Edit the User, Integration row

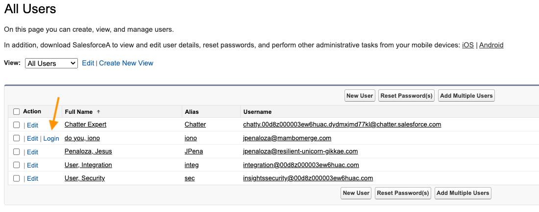[32, 165]
